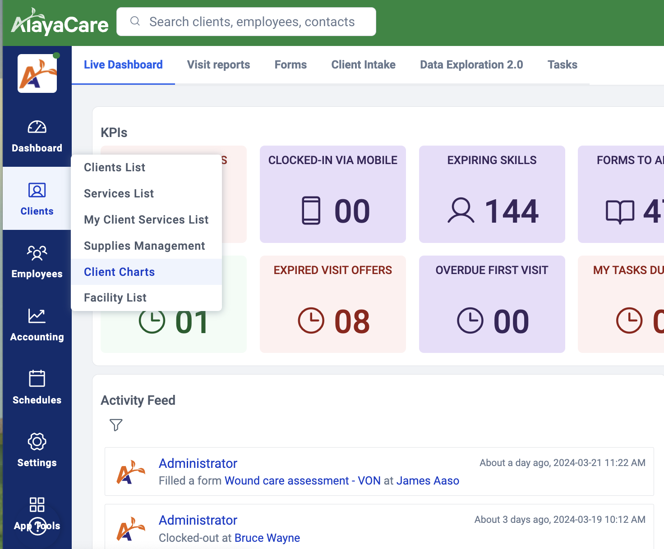664x549 pixels.
Task: Select Facility List menu entry
Action: (115, 297)
